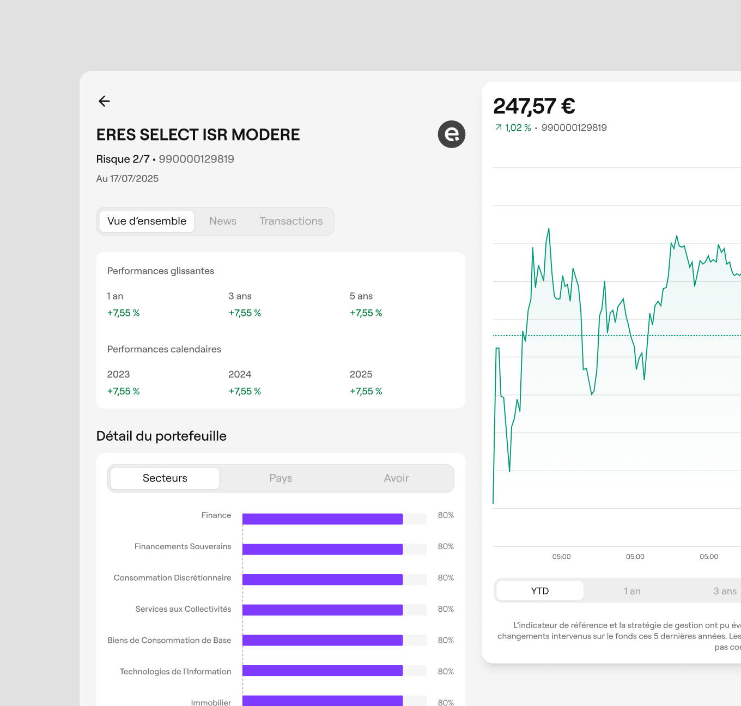The image size is (741, 706).
Task: Click the 2025 performance value
Action: 366,391
